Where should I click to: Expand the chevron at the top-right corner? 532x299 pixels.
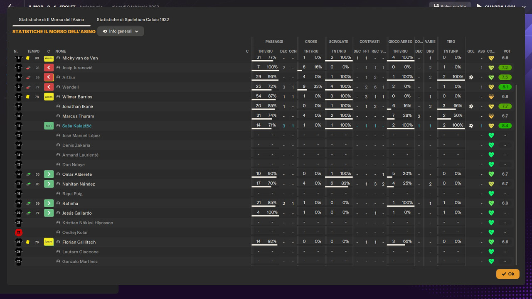click(x=524, y=7)
